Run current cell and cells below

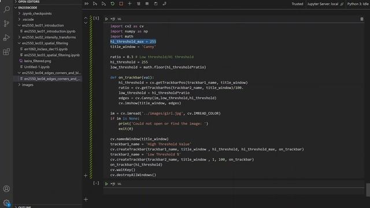click(103, 4)
